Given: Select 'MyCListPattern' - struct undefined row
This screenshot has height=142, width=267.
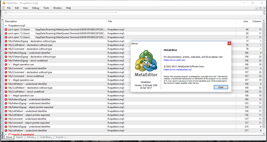Looking at the screenshot, I should [x=133, y=92].
